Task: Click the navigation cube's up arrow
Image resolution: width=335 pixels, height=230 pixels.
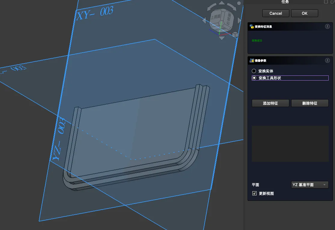Action: [222, 3]
